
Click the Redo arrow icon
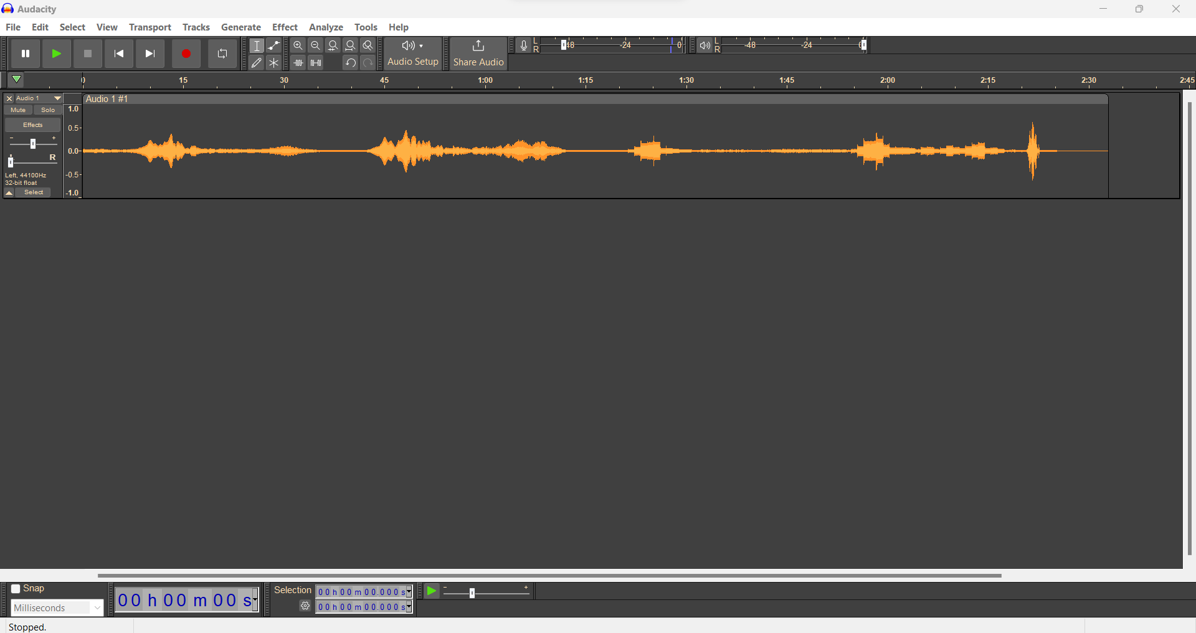(x=368, y=63)
